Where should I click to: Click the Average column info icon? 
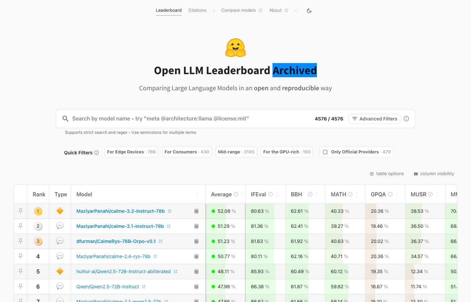pyautogui.click(x=236, y=194)
